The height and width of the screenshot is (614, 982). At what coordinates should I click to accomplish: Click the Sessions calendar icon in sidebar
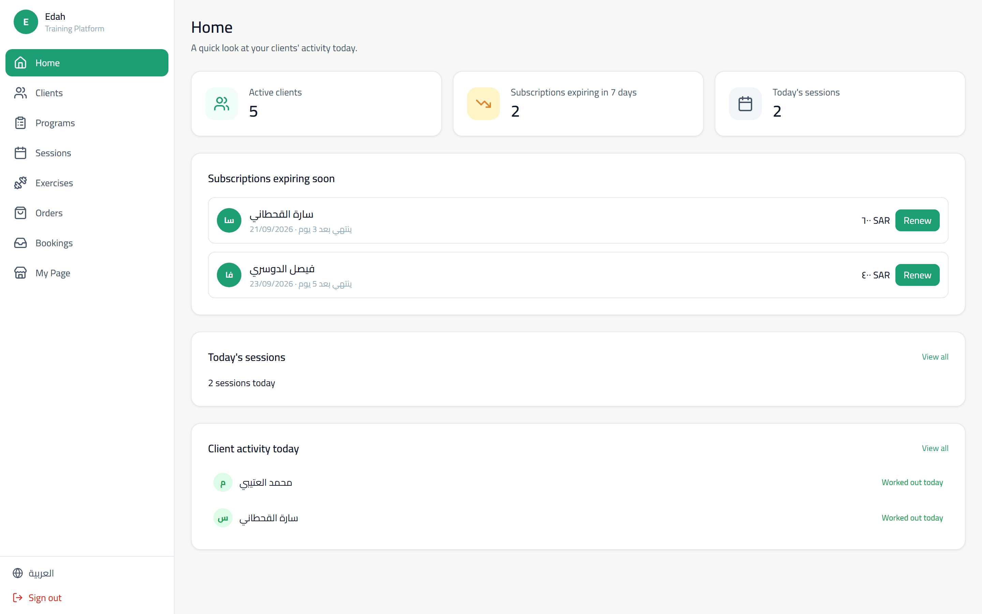click(20, 153)
